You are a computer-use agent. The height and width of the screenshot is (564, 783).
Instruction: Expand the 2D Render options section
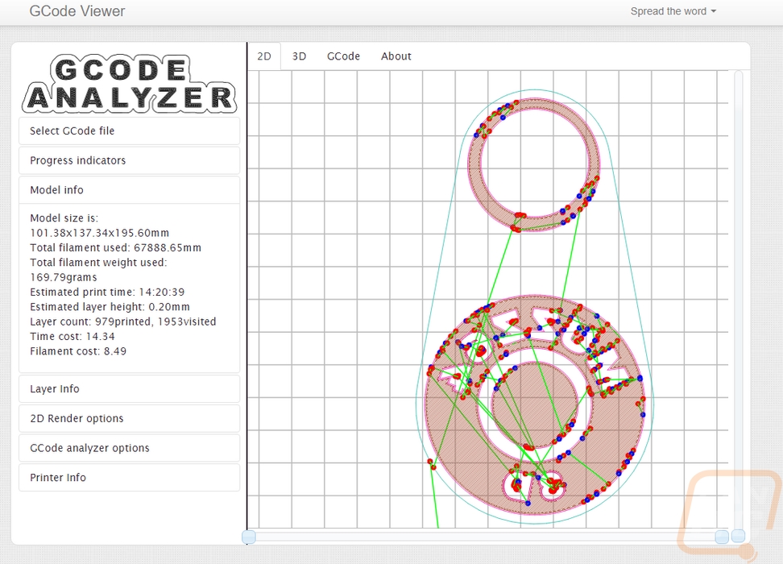click(x=130, y=418)
